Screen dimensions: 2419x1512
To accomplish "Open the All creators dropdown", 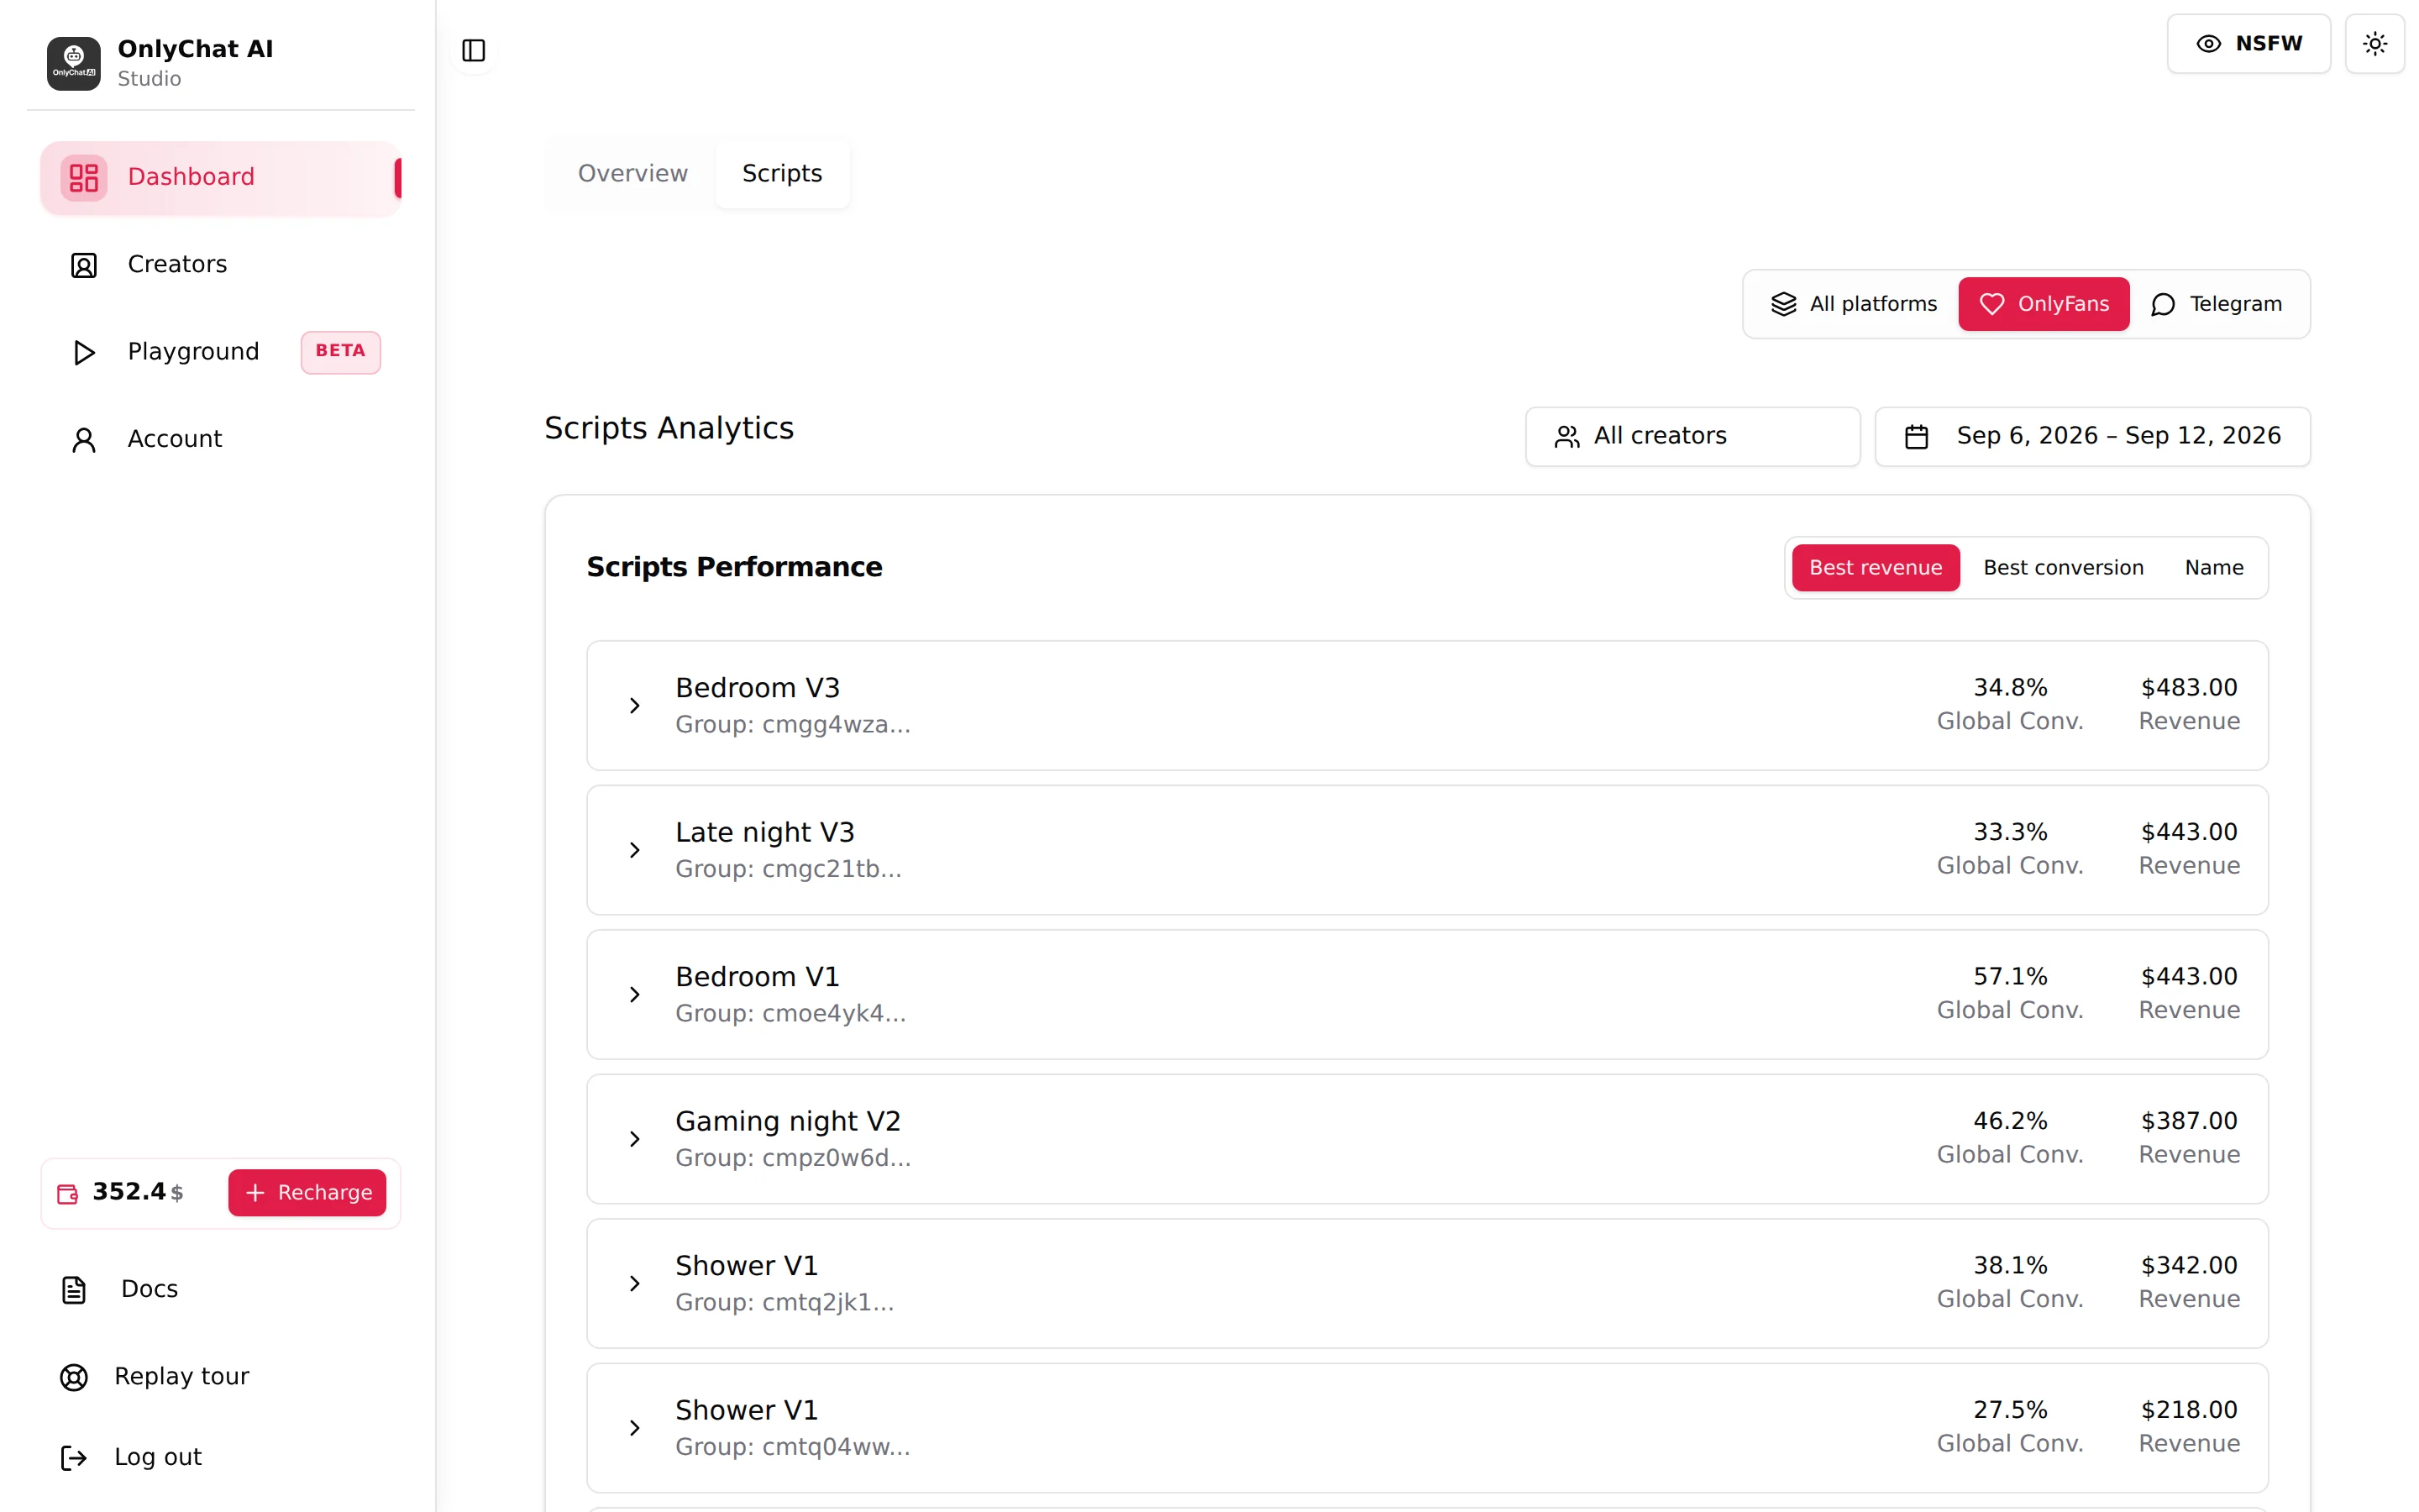I will pos(1692,437).
